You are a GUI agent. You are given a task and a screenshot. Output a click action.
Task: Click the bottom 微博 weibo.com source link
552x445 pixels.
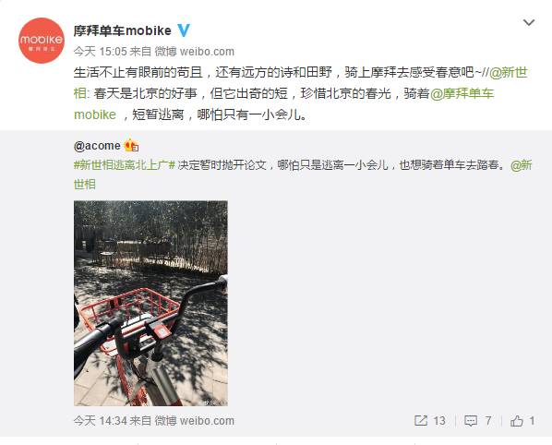[x=195, y=421]
